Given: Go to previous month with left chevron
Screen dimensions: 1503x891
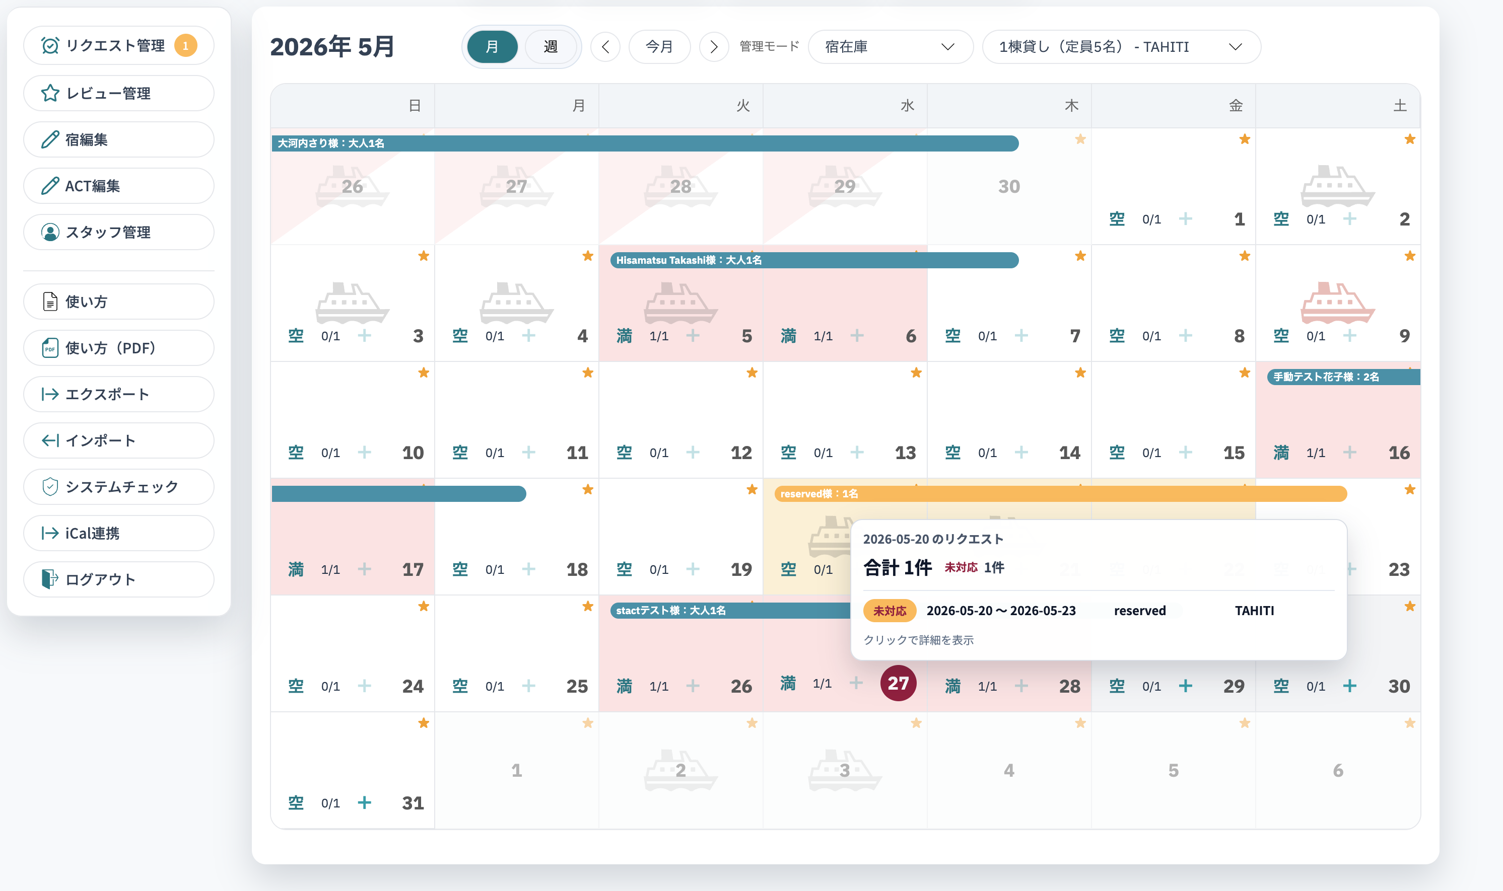Looking at the screenshot, I should 605,46.
